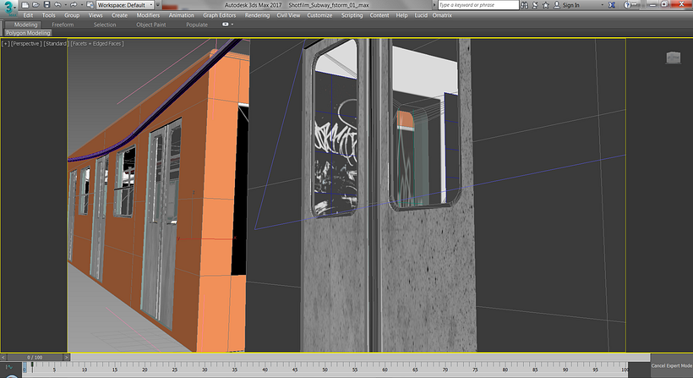
Task: Click the 3ds Max application logo button
Action: point(8,7)
